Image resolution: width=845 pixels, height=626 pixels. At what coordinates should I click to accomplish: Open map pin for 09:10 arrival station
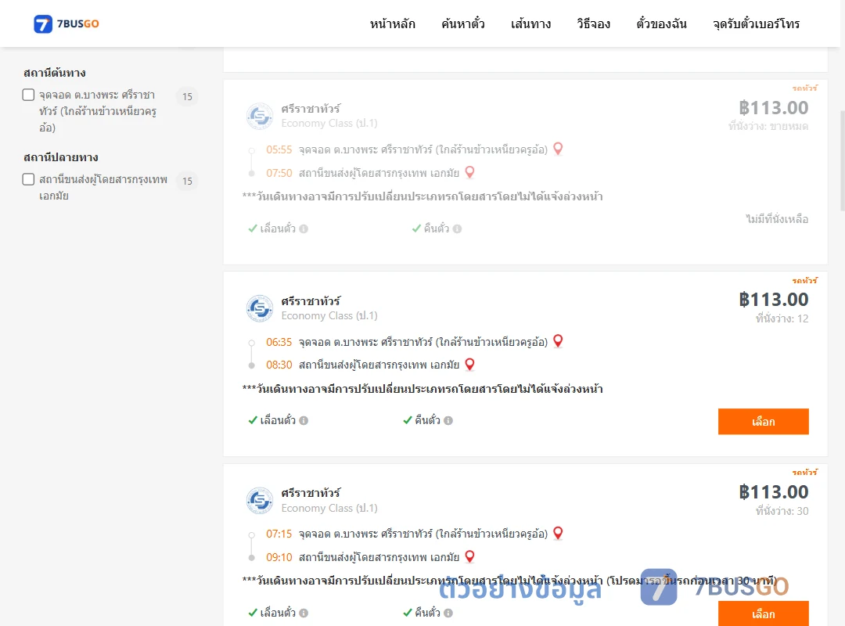coord(470,556)
